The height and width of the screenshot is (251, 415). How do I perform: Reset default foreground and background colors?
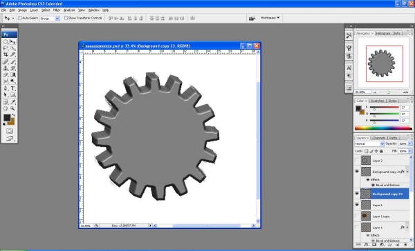[4, 124]
